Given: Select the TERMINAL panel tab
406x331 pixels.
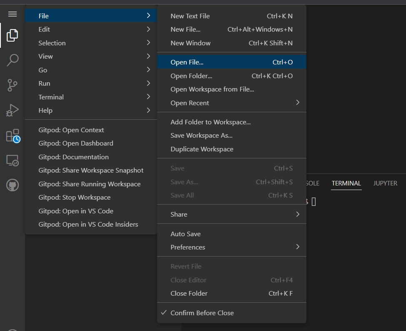Looking at the screenshot, I should coord(346,183).
